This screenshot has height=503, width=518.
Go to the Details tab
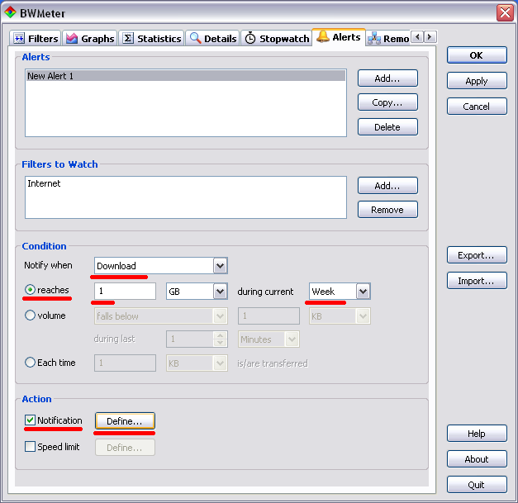[213, 38]
